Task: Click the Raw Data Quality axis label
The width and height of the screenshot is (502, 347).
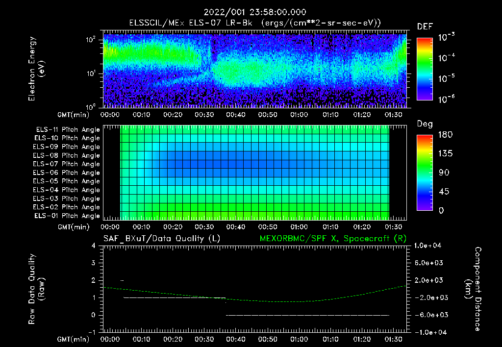Action: click(x=36, y=289)
